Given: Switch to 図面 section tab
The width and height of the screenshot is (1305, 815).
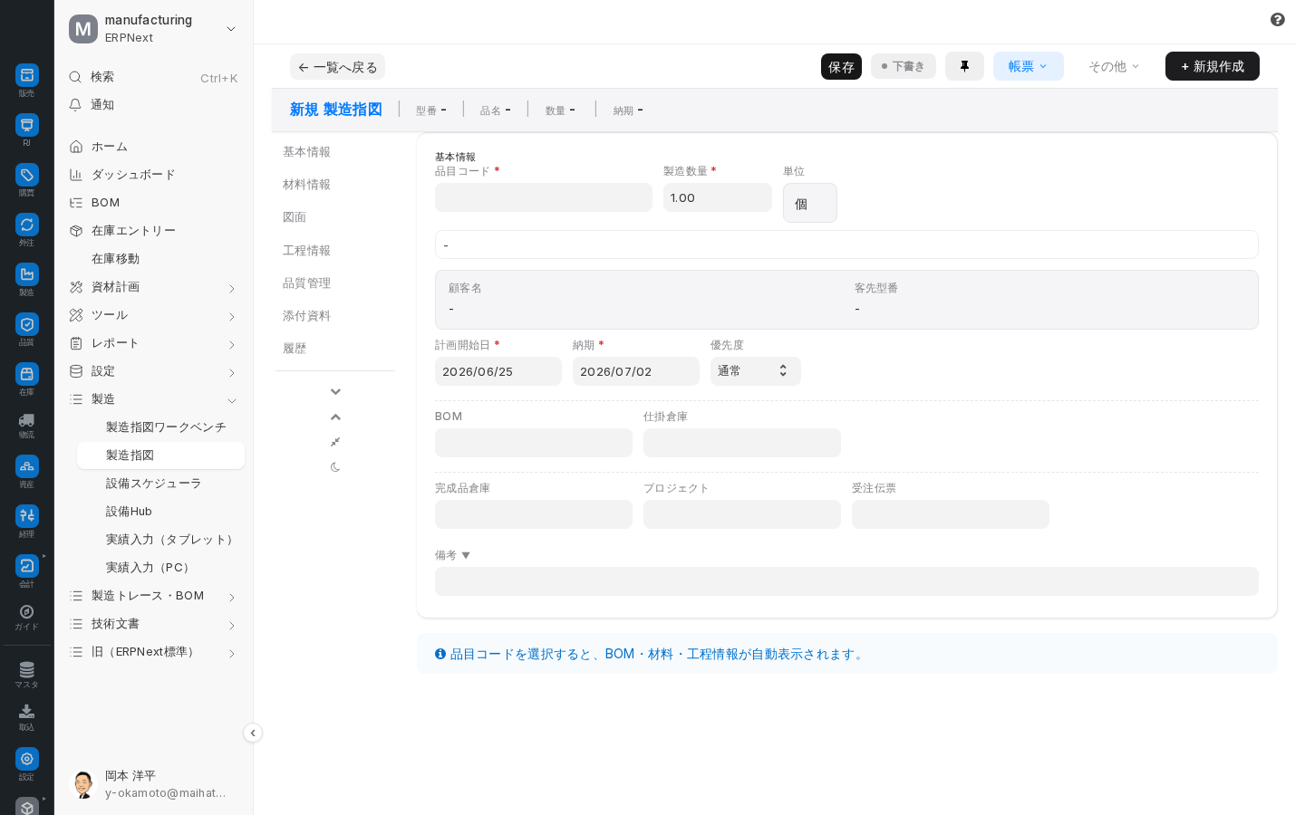Looking at the screenshot, I should click(x=295, y=217).
